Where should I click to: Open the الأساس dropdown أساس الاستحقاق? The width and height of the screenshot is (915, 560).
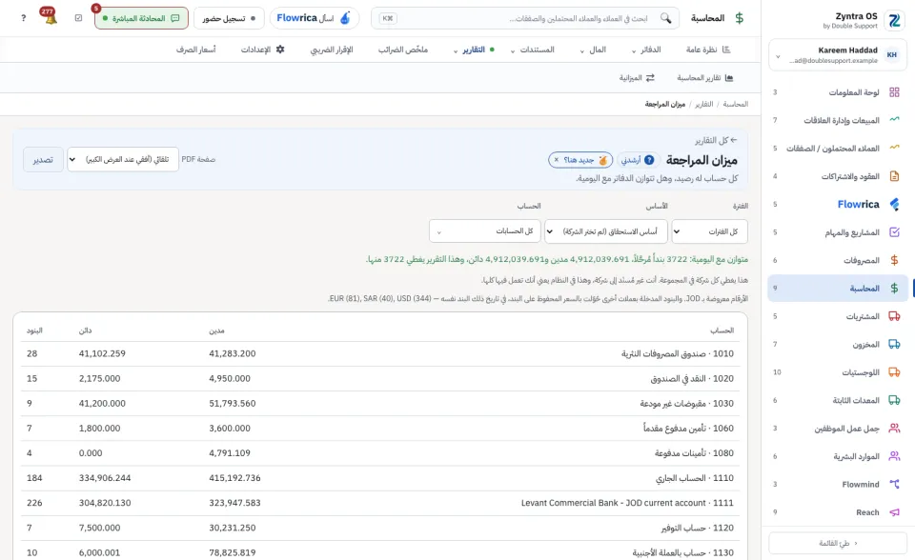point(606,231)
